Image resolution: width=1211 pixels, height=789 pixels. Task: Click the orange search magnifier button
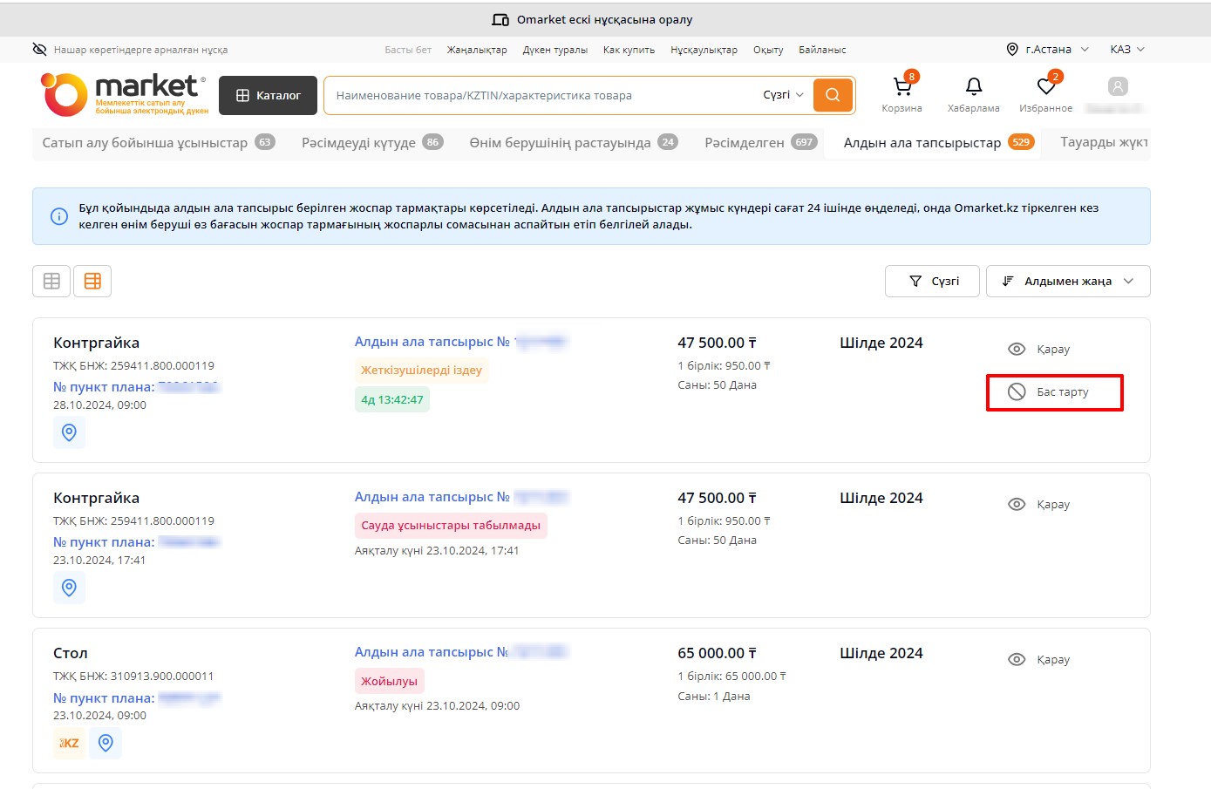(833, 95)
